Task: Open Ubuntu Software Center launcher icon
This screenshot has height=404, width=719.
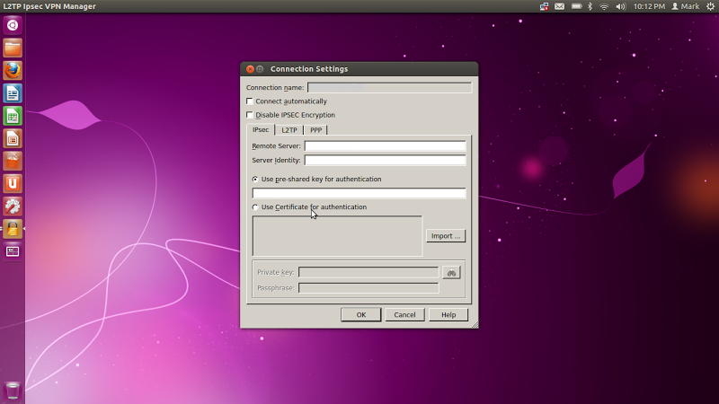Action: click(x=13, y=161)
